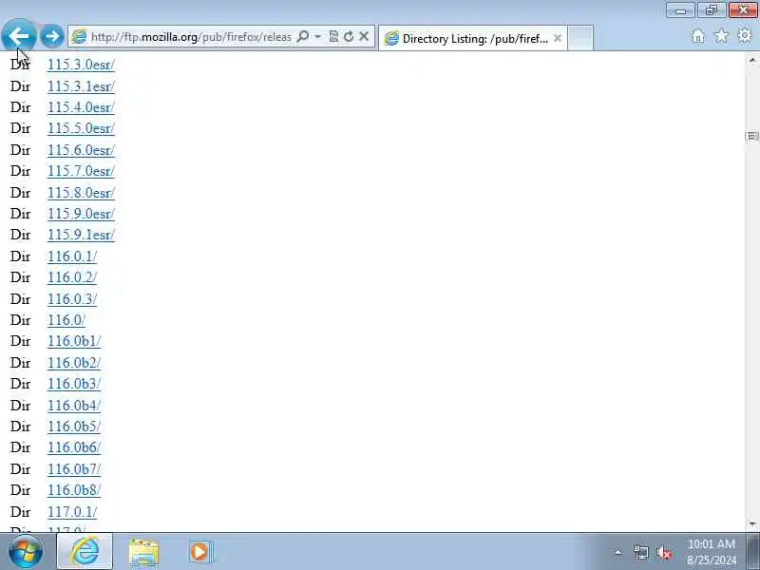Open the 115.8.0esr/ directory link
The image size is (760, 570).
click(x=81, y=193)
